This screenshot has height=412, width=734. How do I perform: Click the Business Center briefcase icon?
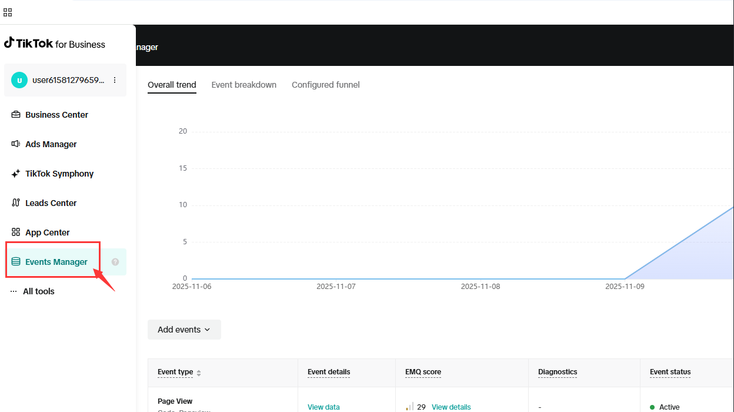tap(16, 115)
